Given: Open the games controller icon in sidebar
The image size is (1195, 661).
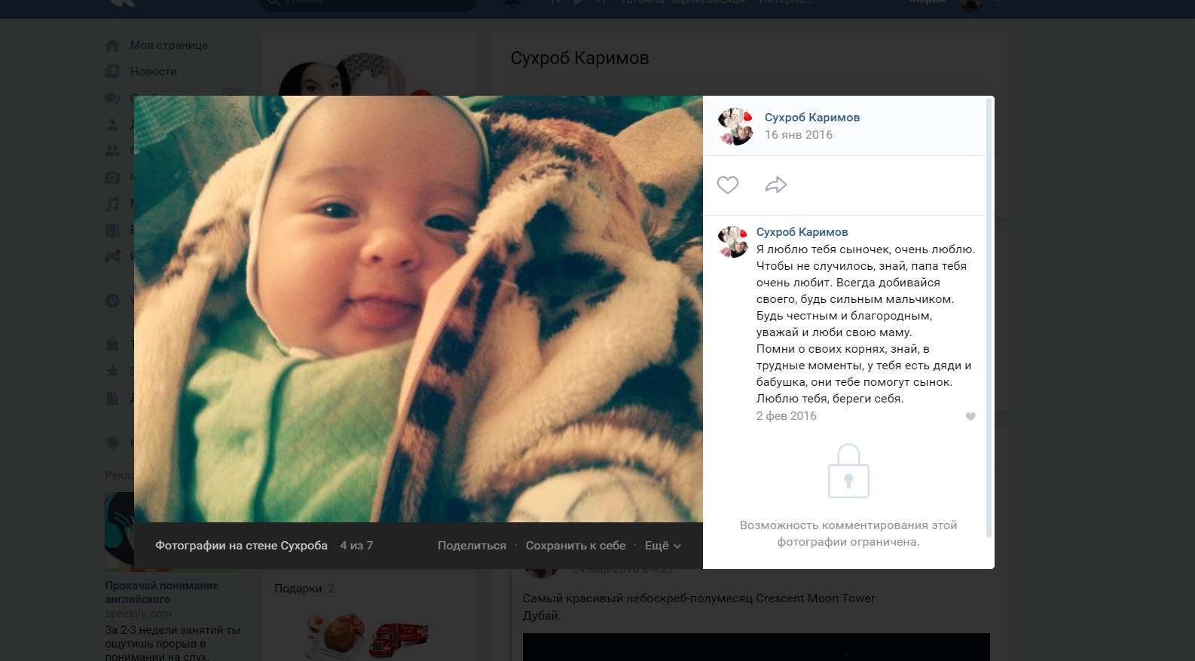Looking at the screenshot, I should pos(112,256).
